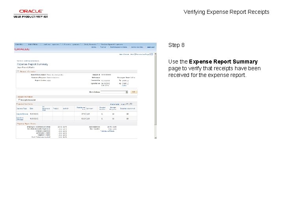This screenshot has width=284, height=213.
Task: Open the More Options dropdown list
Action: [114, 92]
